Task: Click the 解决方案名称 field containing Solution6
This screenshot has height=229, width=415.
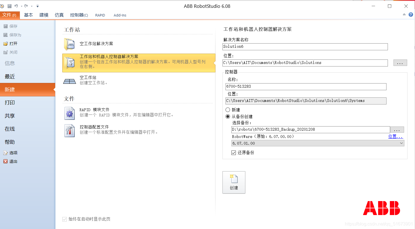Action: (305, 47)
